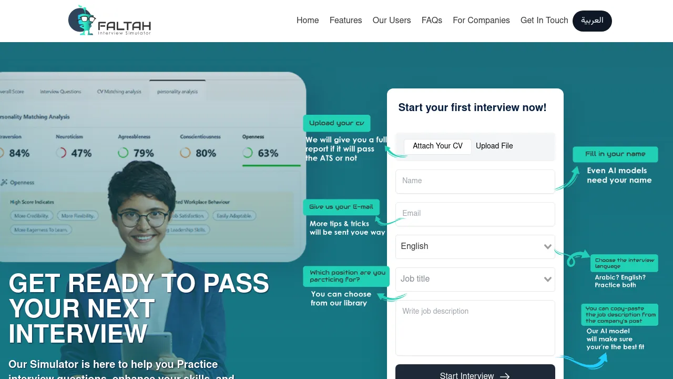This screenshot has width=673, height=379.
Task: Click the arrow icon in Start Interview
Action: (x=505, y=376)
